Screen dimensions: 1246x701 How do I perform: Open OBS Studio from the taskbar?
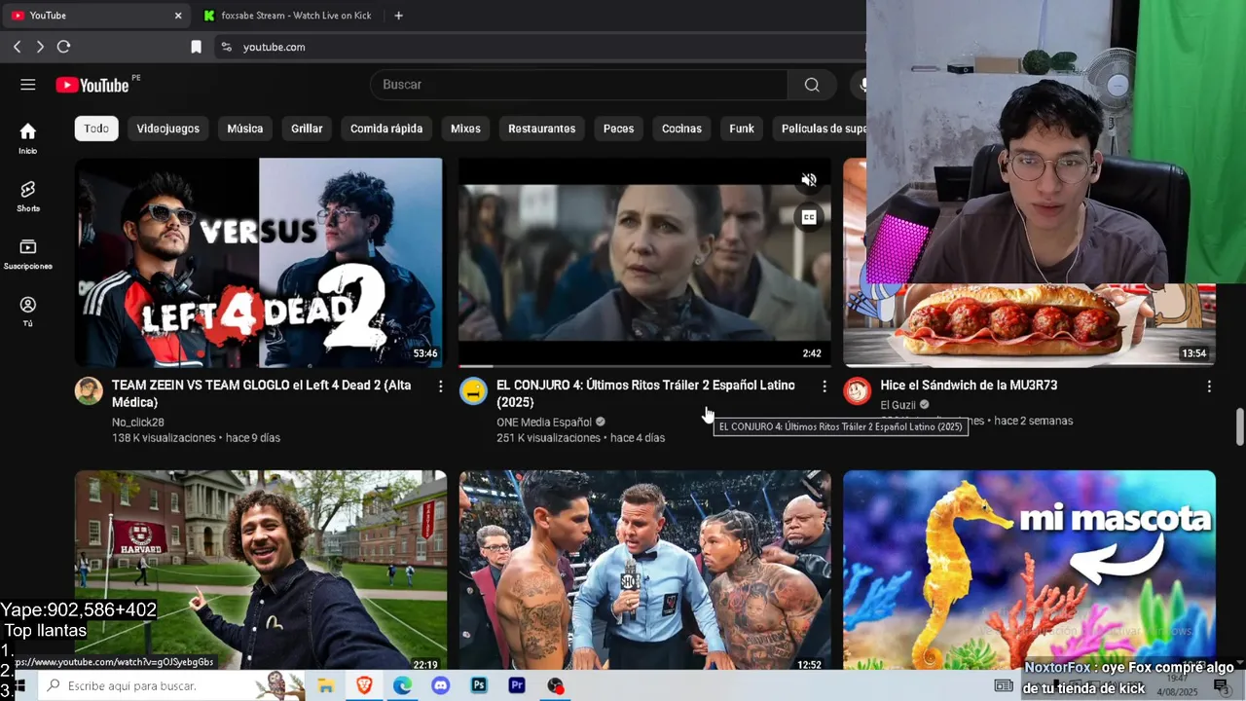(555, 685)
